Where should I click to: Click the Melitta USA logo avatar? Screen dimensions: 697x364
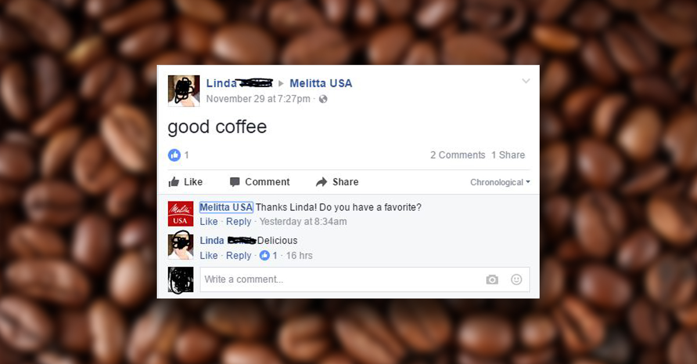click(180, 214)
